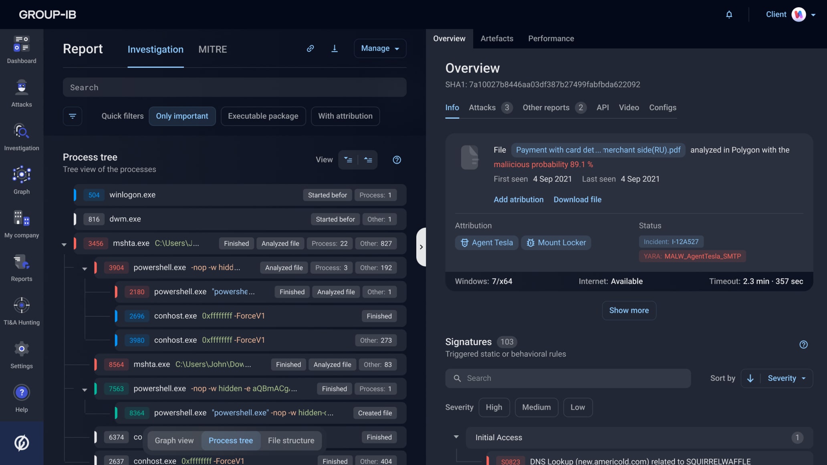Click the notifications bell icon

click(729, 14)
